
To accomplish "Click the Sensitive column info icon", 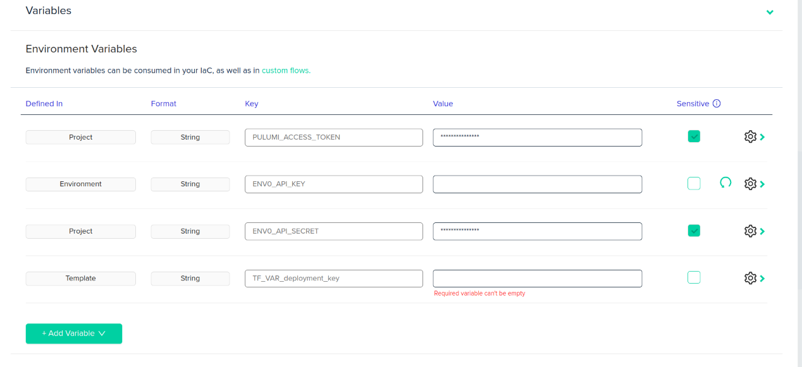I will pos(717,104).
